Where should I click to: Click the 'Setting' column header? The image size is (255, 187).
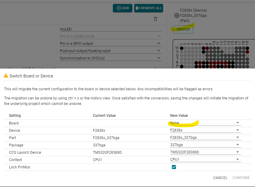click(x=15, y=115)
